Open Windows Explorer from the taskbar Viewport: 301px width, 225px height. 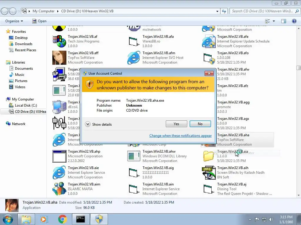coord(26,219)
